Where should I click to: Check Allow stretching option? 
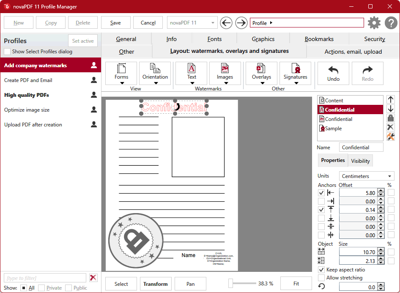[x=321, y=277]
